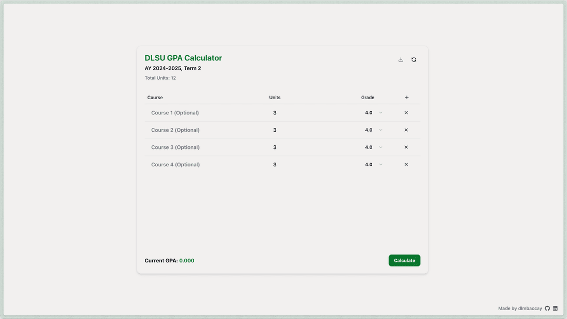The width and height of the screenshot is (567, 319).
Task: Click the Course column header
Action: [x=155, y=98]
